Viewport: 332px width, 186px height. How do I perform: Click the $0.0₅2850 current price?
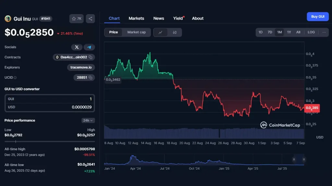pos(29,33)
